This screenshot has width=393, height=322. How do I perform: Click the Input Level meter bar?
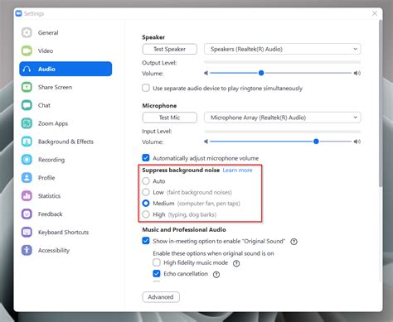tap(283, 132)
